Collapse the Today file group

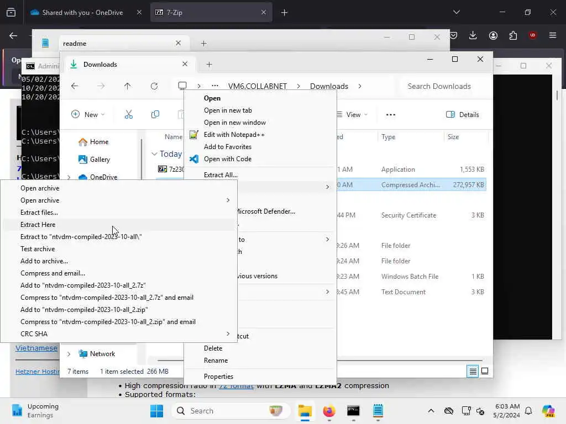(x=154, y=154)
